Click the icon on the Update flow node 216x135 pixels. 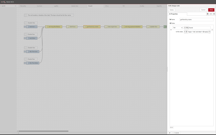point(147,27)
